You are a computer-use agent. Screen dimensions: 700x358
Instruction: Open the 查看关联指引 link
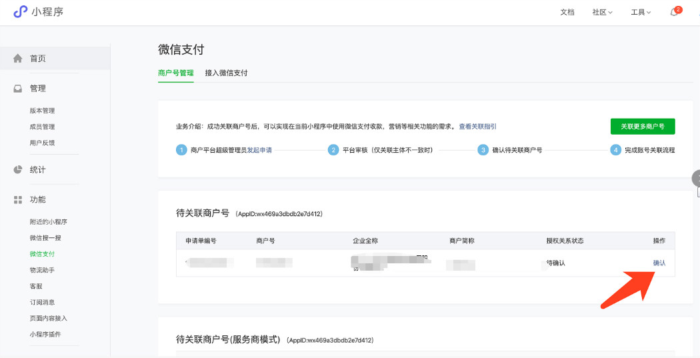pyautogui.click(x=478, y=126)
